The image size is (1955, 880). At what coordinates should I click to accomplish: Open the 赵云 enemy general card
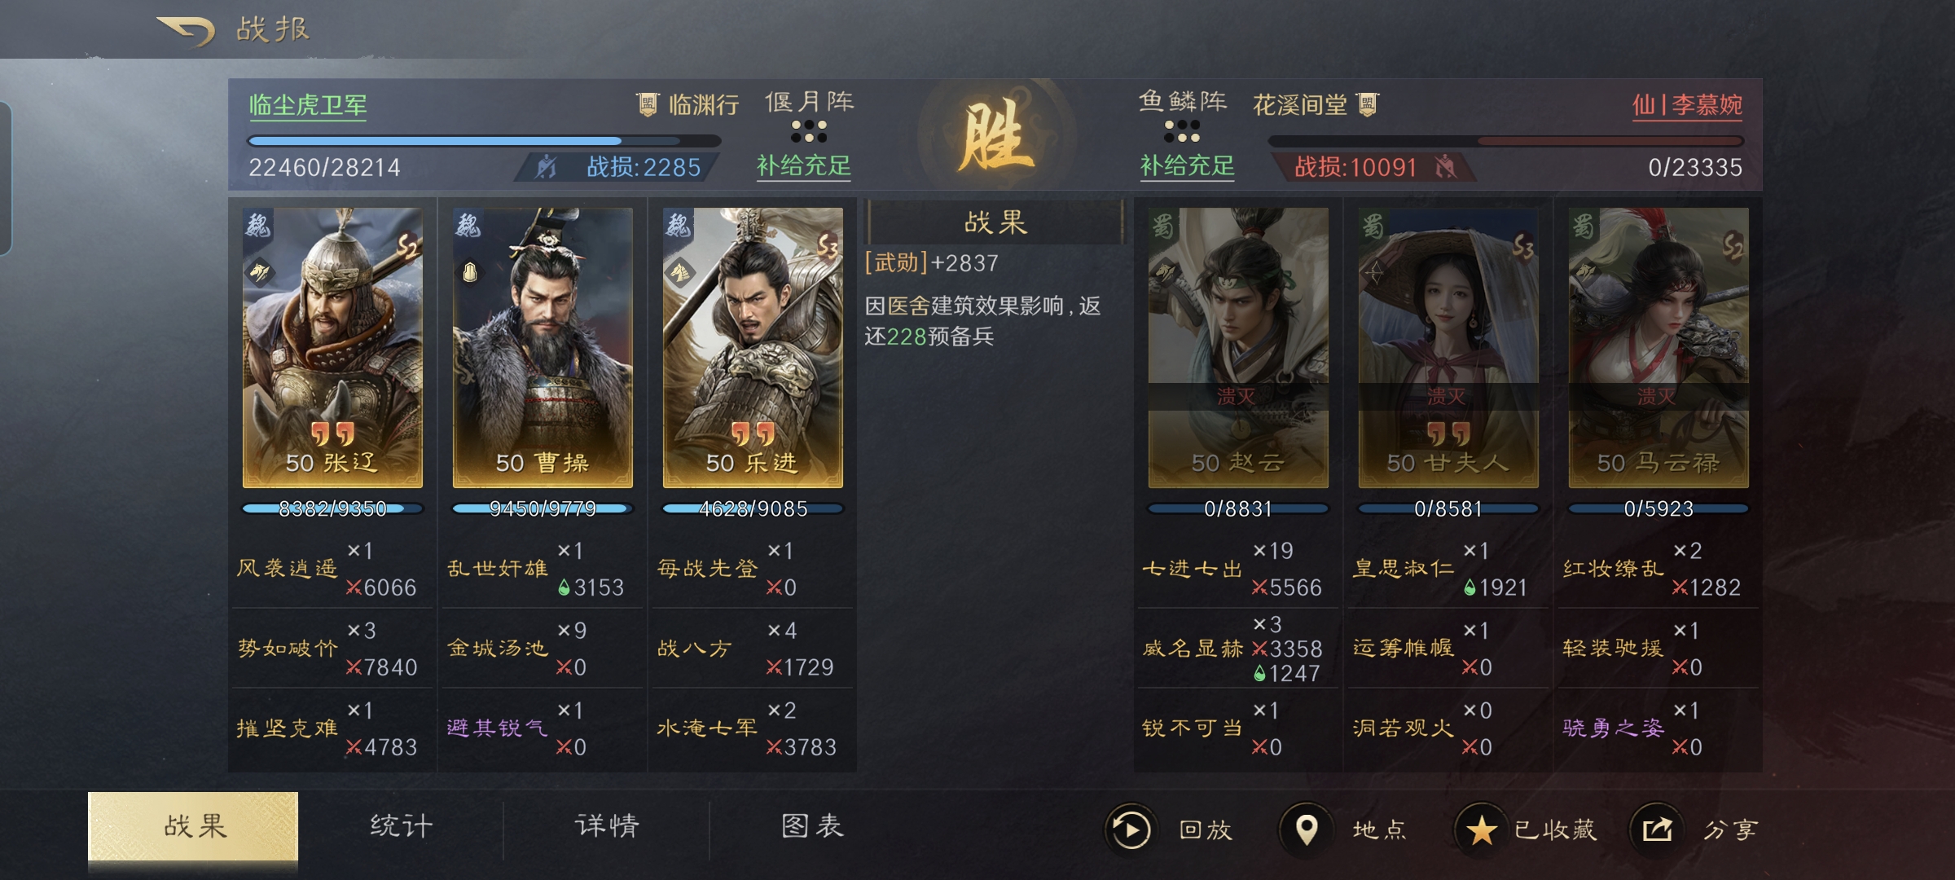coord(1238,348)
